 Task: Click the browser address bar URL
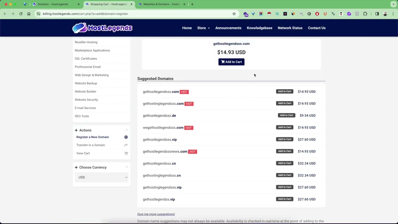[x=86, y=14]
